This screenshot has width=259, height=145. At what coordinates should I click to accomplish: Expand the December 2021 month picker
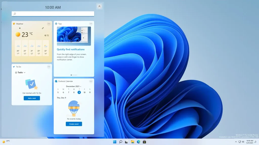(x=74, y=86)
